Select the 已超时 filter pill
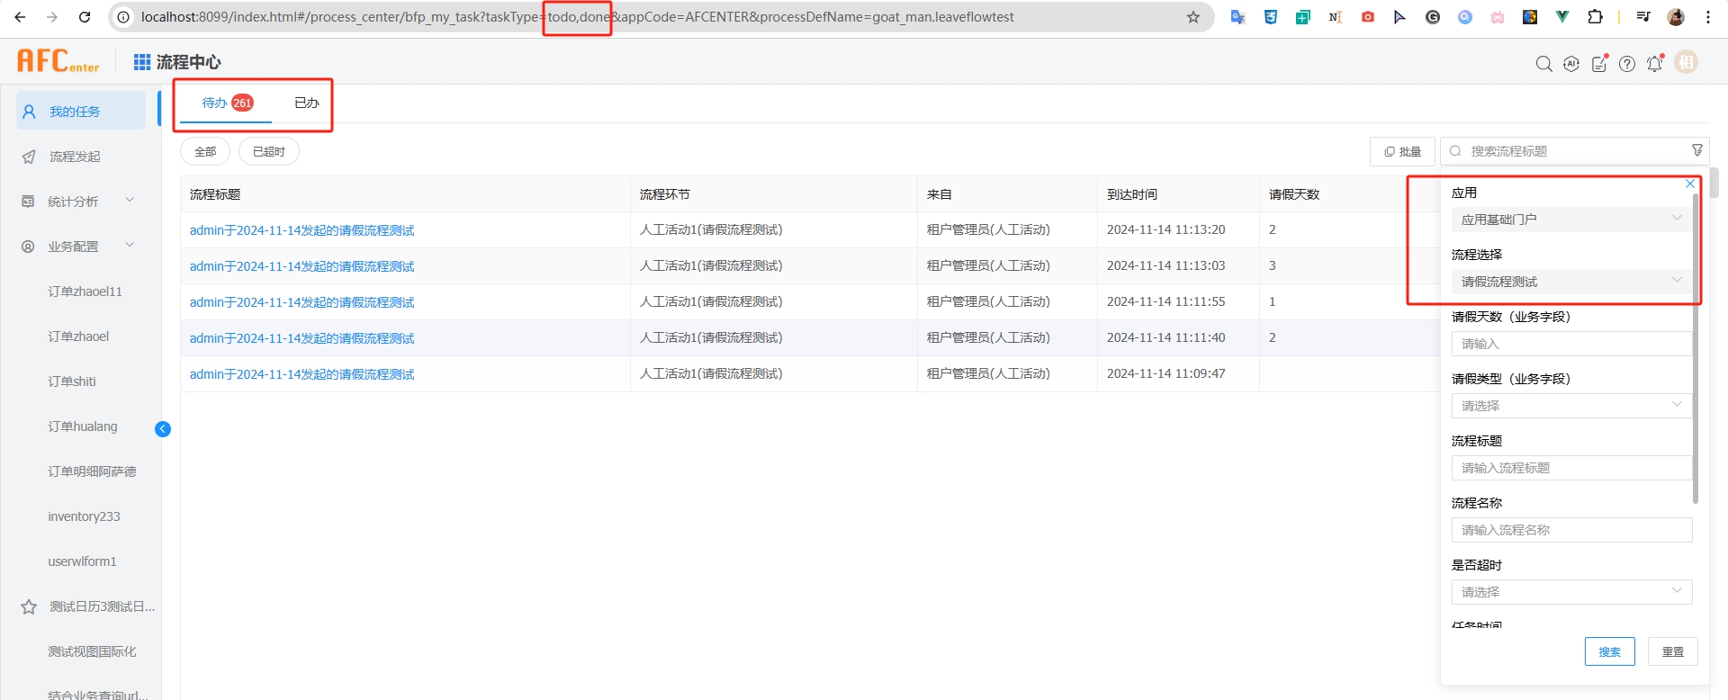Viewport: 1728px width, 700px height. click(x=268, y=151)
